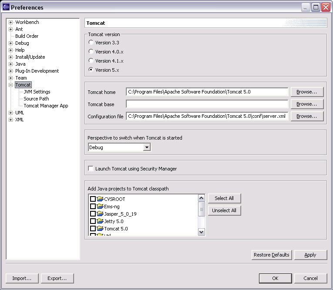The image size is (333, 290).
Task: Enable Launch Tomcat using Security Manager
Action: 91,168
